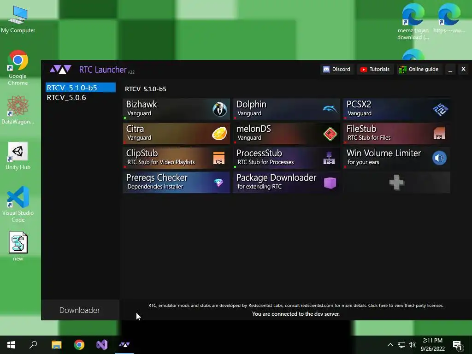Open Unity Hub desktop shortcut
Screen dimensions: 472x354
click(x=18, y=156)
